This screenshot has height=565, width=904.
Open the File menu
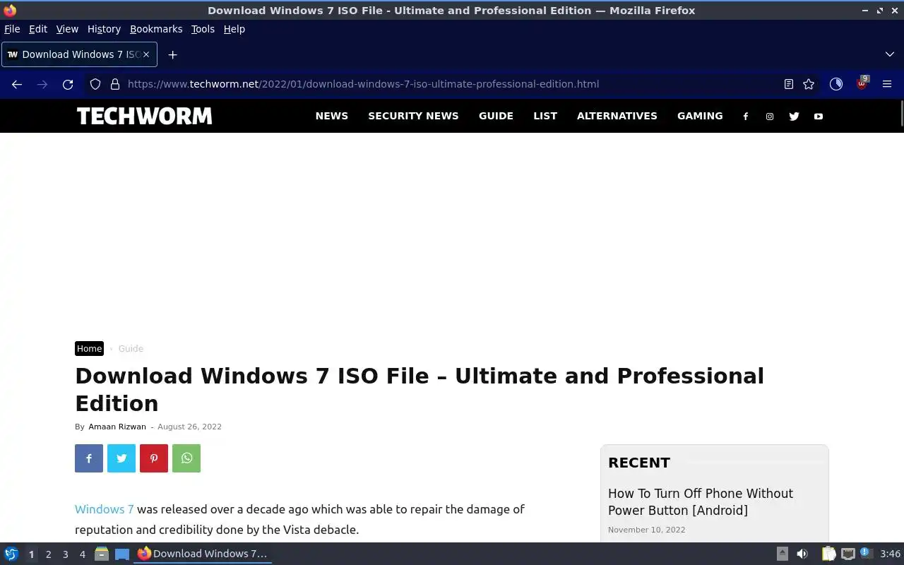click(12, 29)
